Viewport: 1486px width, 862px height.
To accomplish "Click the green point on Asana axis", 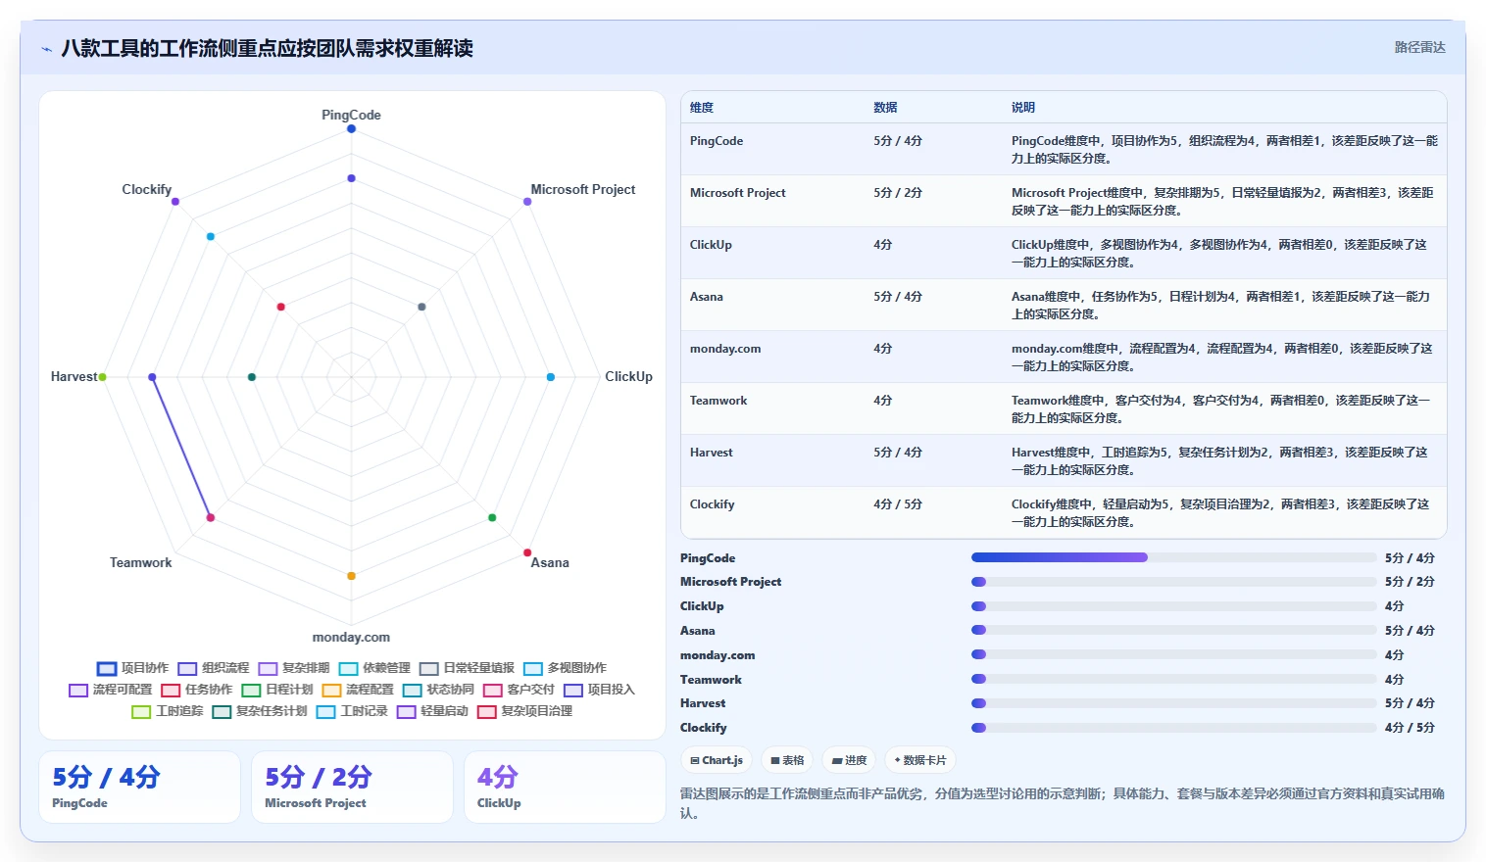I will tap(492, 517).
